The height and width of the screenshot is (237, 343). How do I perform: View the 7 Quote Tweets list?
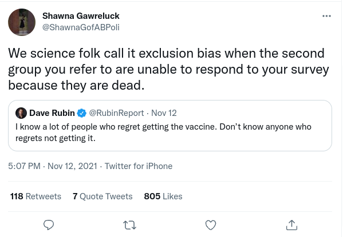pos(102,196)
